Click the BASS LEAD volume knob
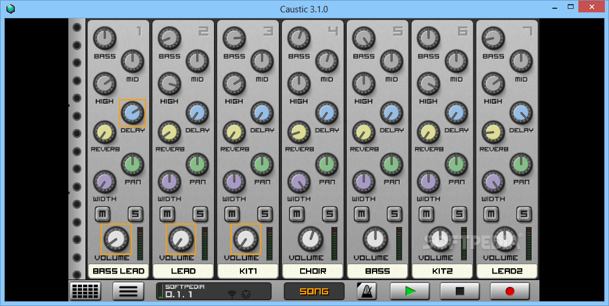Screen dimensions: 609x306 click(117, 239)
